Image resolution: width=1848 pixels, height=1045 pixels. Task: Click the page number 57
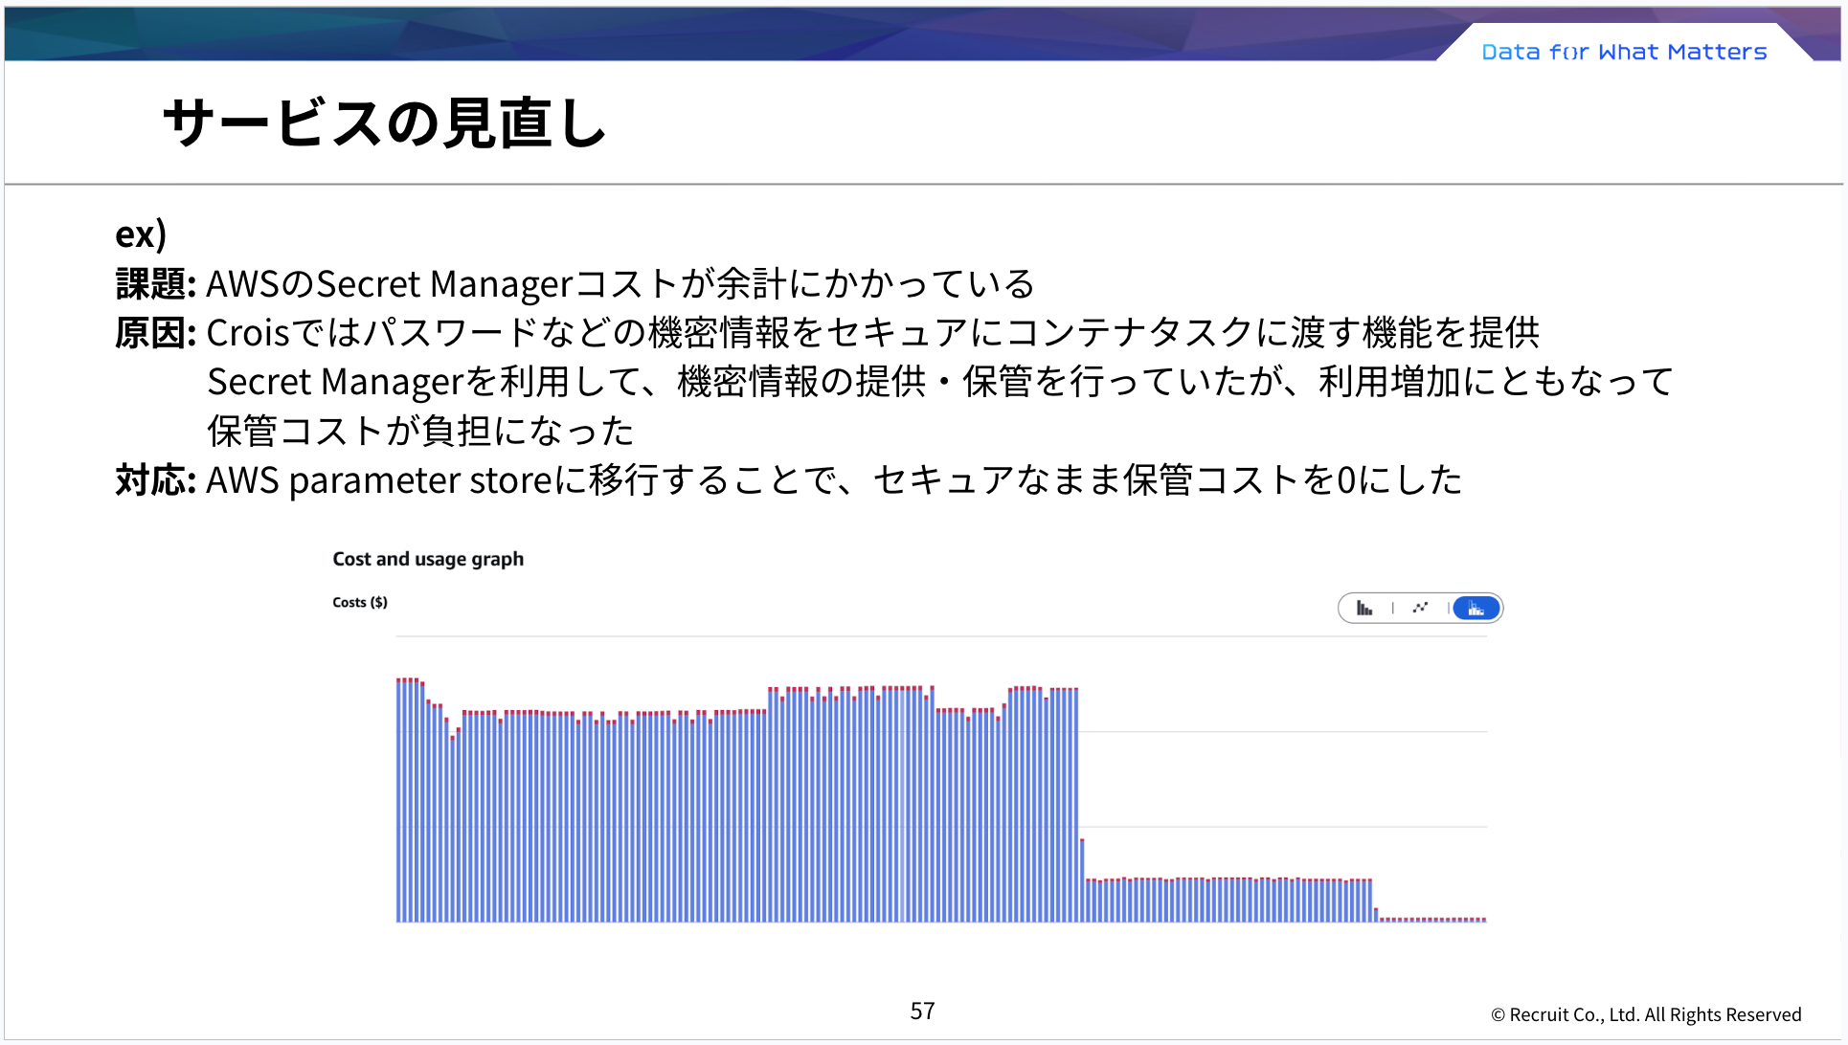[922, 1010]
